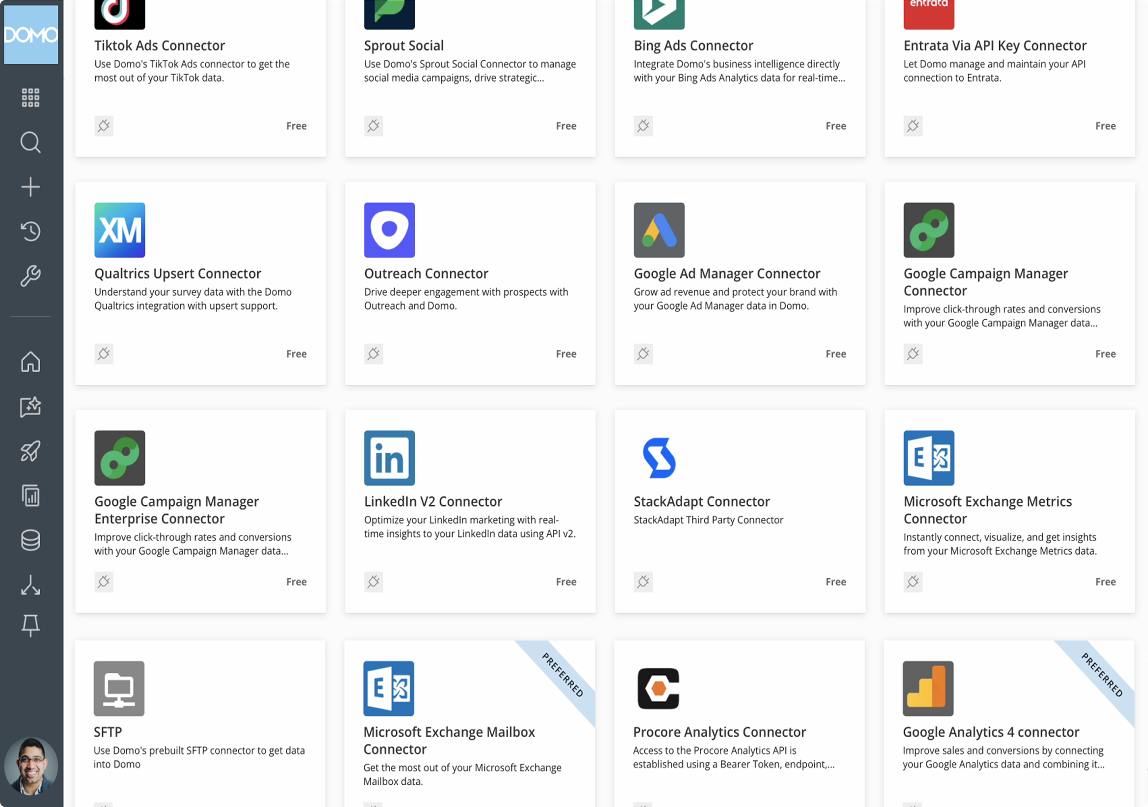Viewport: 1148px width, 807px height.
Task: Open SFTP connector title
Action: pyautogui.click(x=108, y=732)
